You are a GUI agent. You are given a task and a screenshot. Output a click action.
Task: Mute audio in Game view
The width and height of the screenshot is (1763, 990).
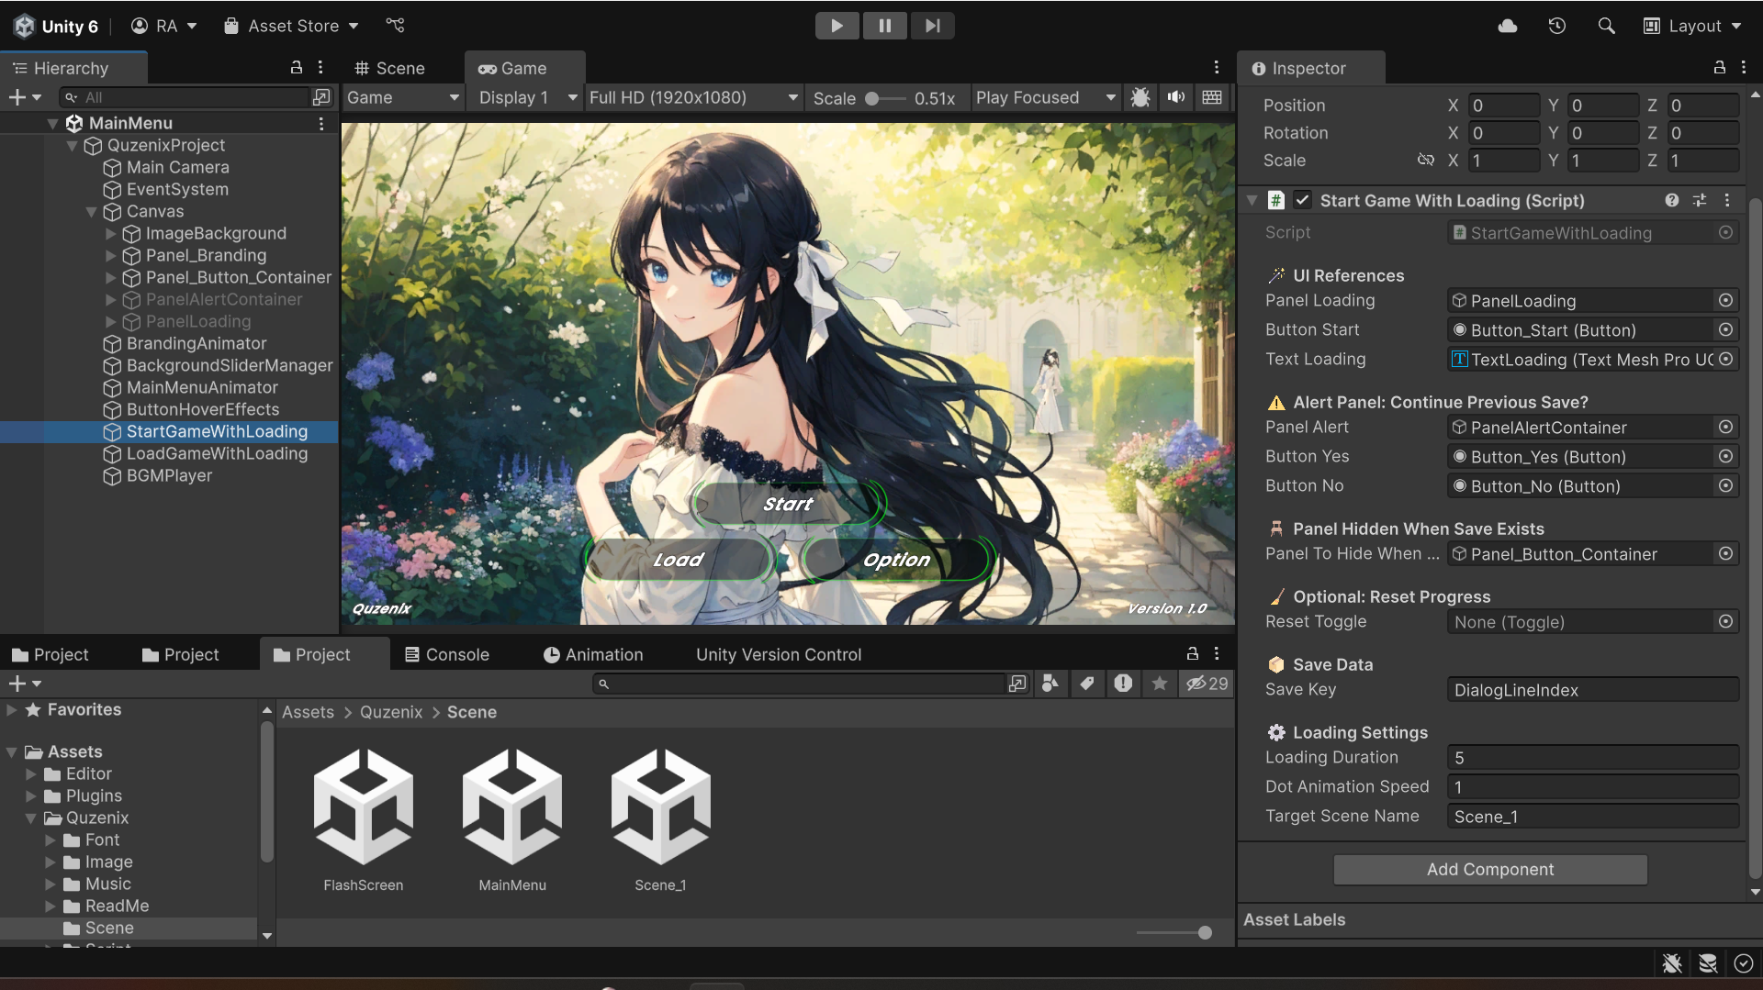point(1176,97)
